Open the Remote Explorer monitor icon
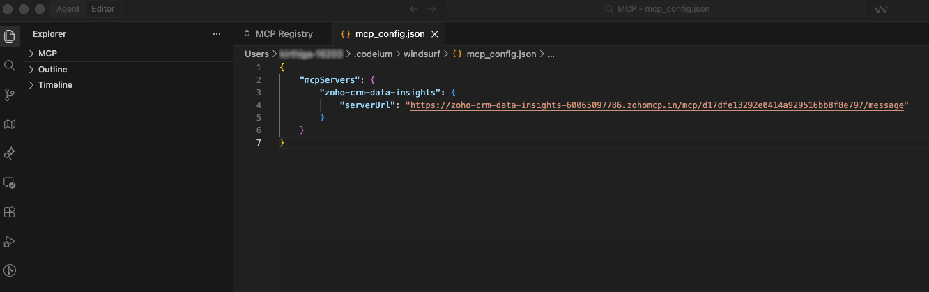 [10, 183]
